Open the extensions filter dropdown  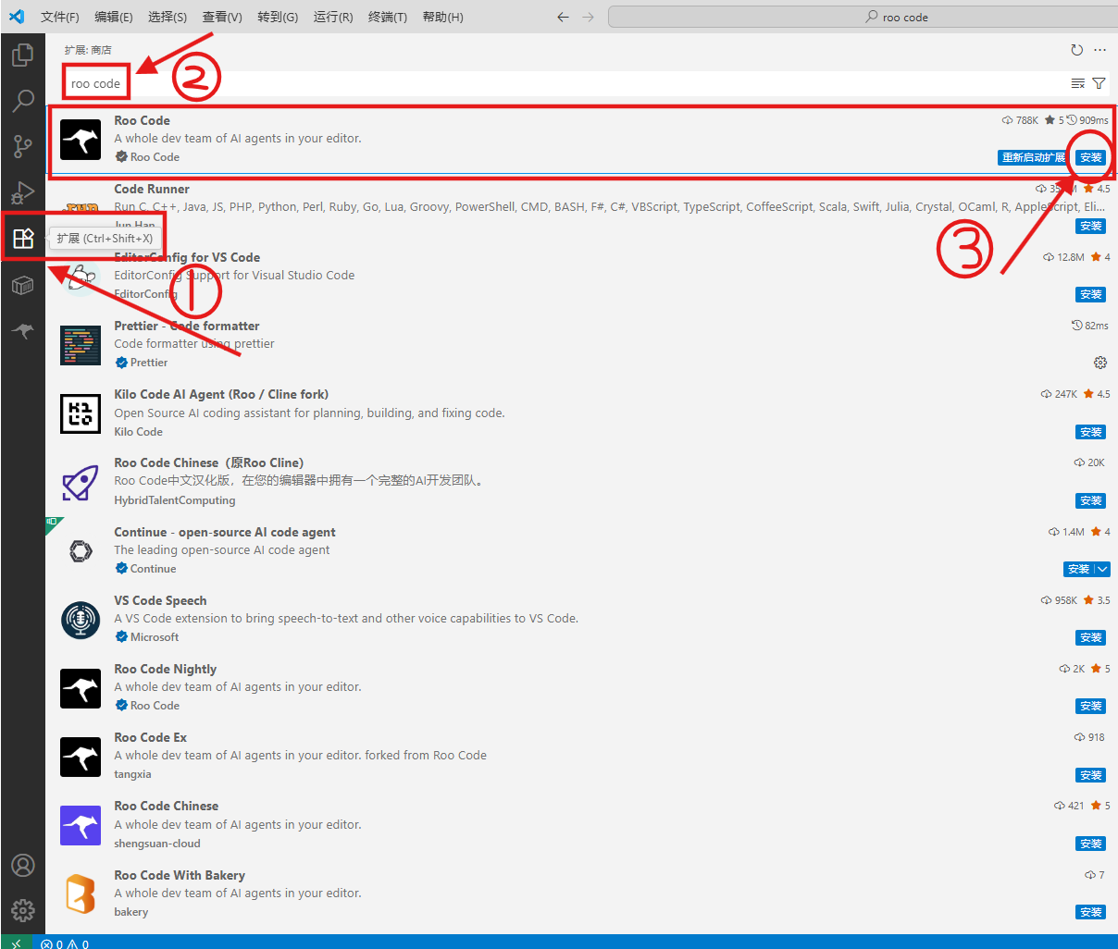pos(1099,83)
